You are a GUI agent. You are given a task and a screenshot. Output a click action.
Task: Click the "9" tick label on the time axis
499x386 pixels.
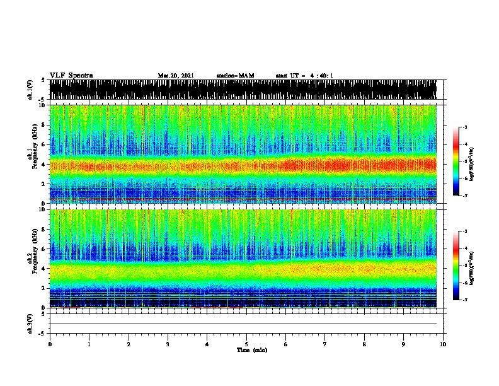[x=403, y=344]
